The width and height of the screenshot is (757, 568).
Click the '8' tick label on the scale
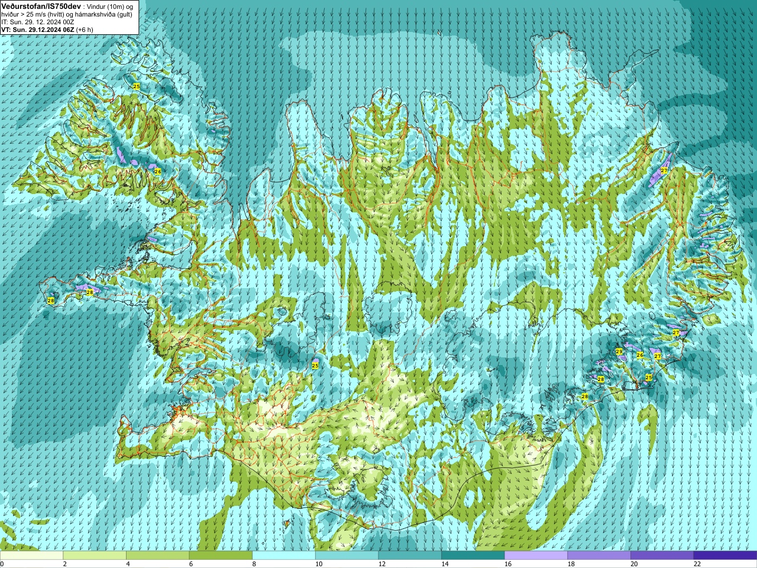254,564
